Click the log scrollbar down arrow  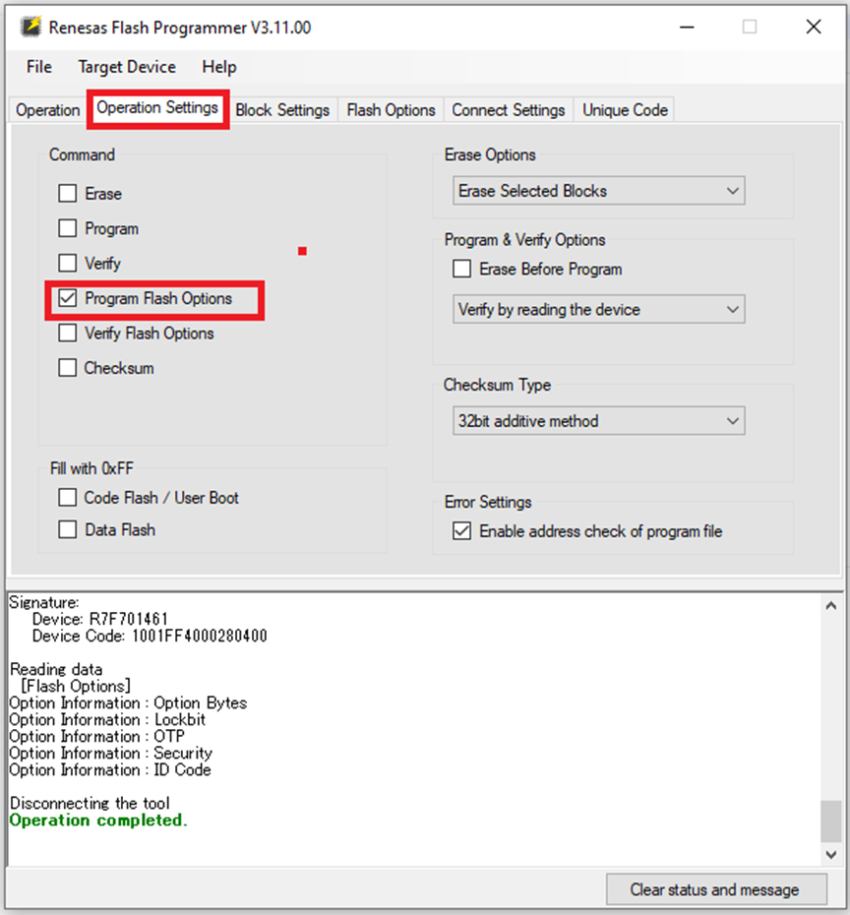[x=831, y=854]
